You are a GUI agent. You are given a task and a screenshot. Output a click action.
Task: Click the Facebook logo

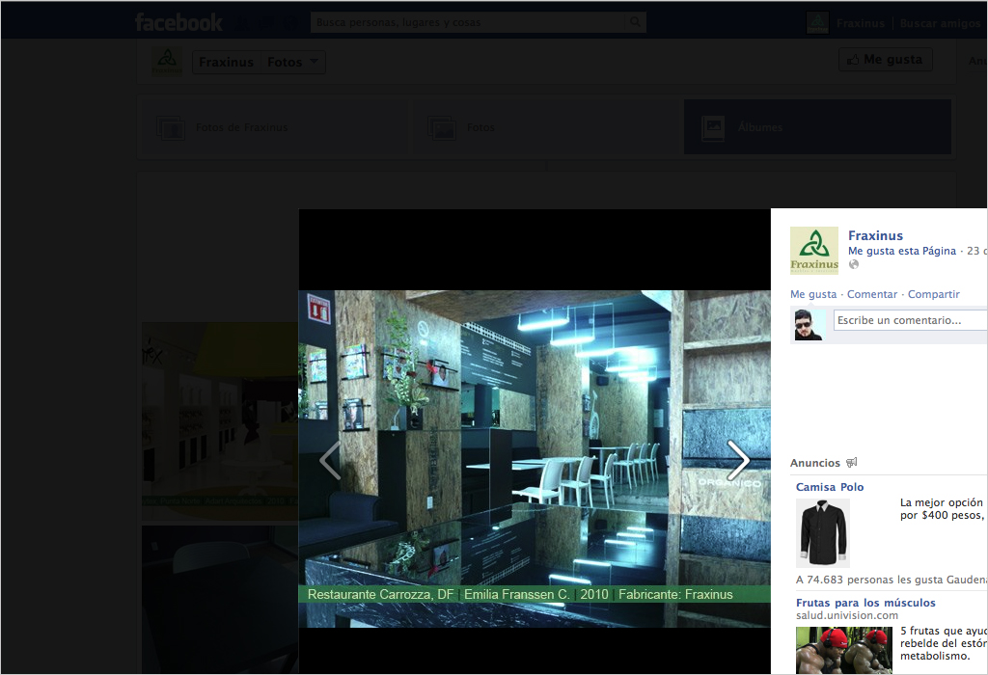pos(178,22)
